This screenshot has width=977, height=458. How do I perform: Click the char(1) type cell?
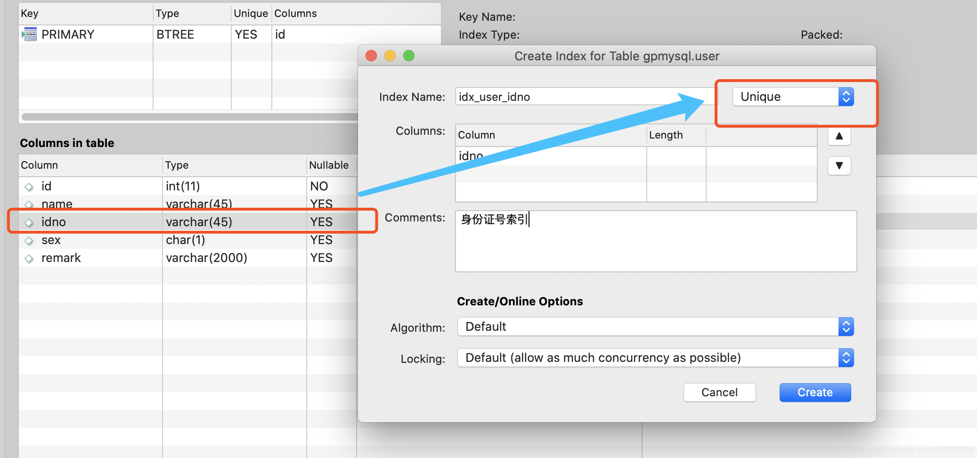[x=234, y=240]
